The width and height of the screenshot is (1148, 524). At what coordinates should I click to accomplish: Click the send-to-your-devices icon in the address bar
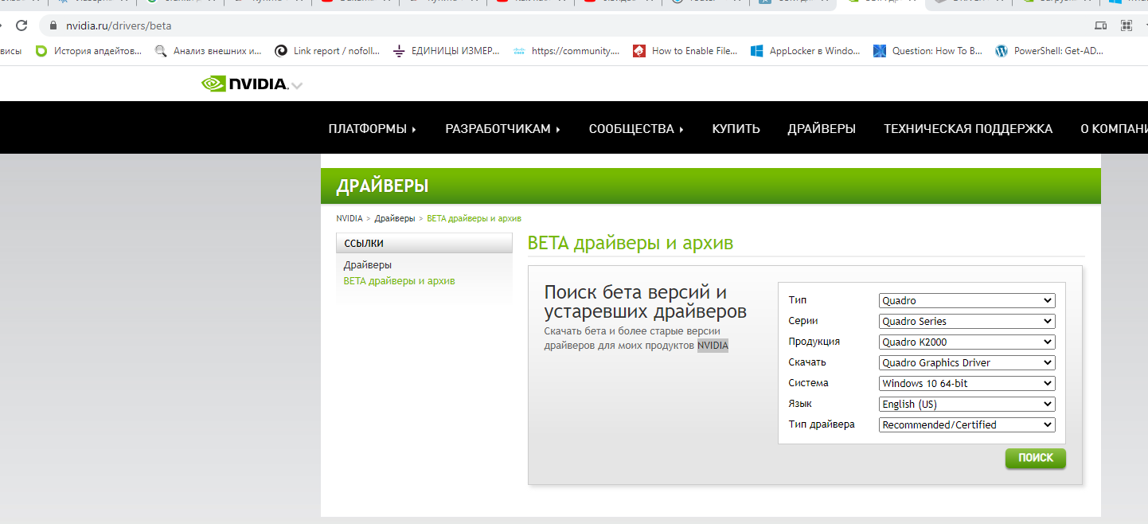click(1101, 25)
